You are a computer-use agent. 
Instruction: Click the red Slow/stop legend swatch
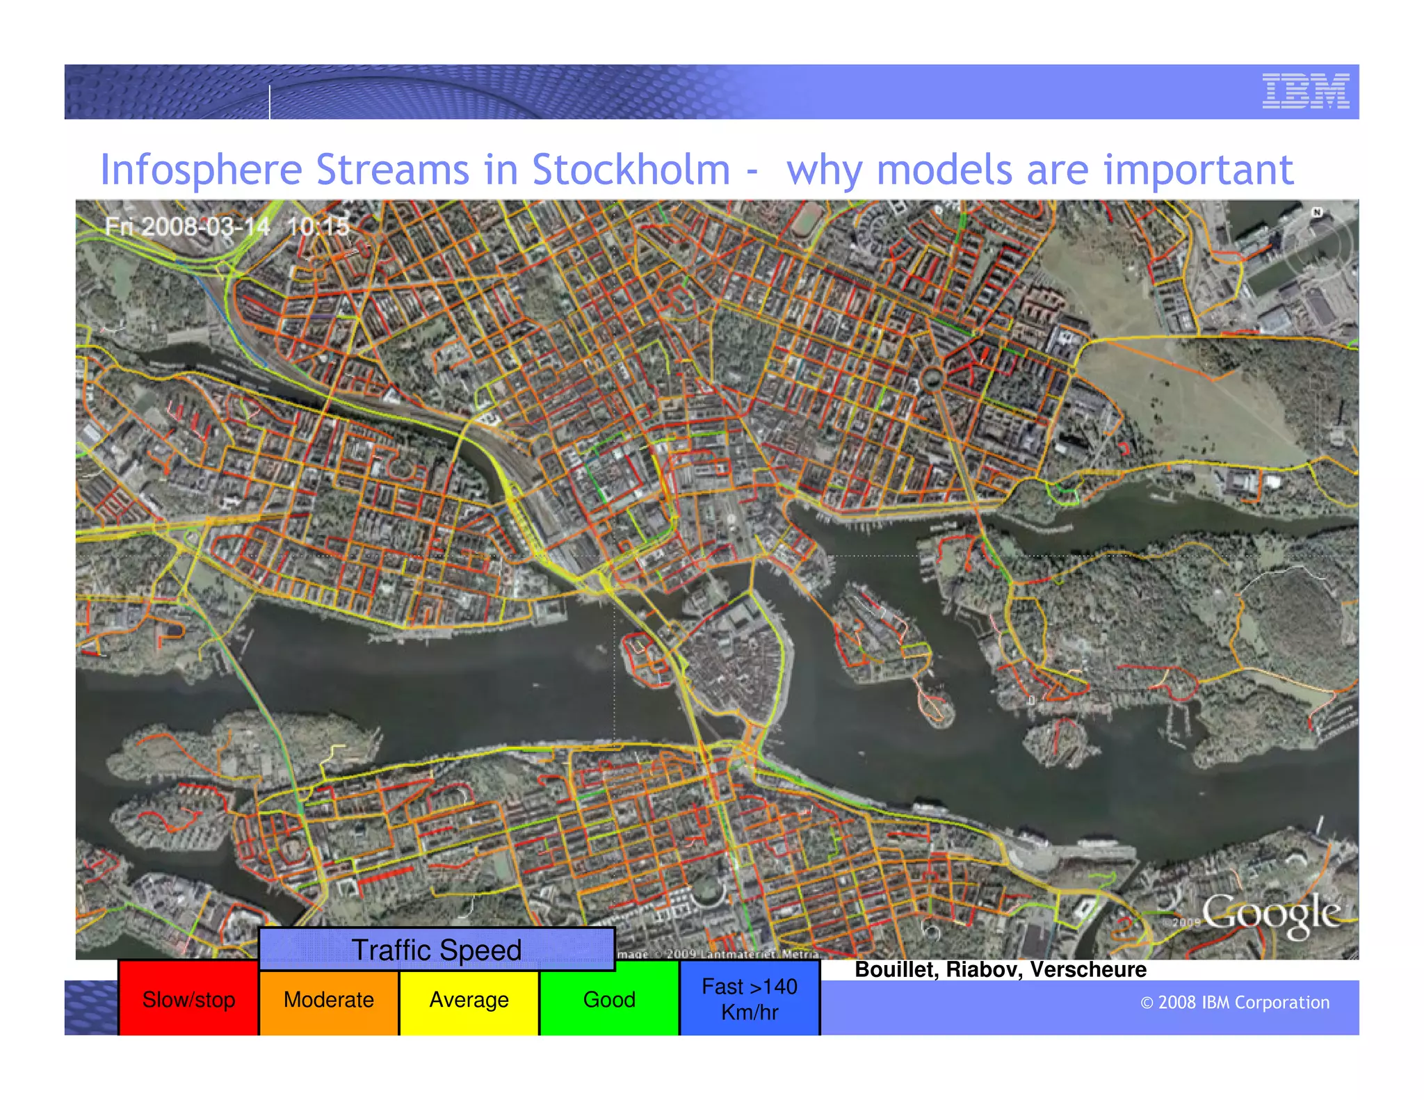[188, 998]
